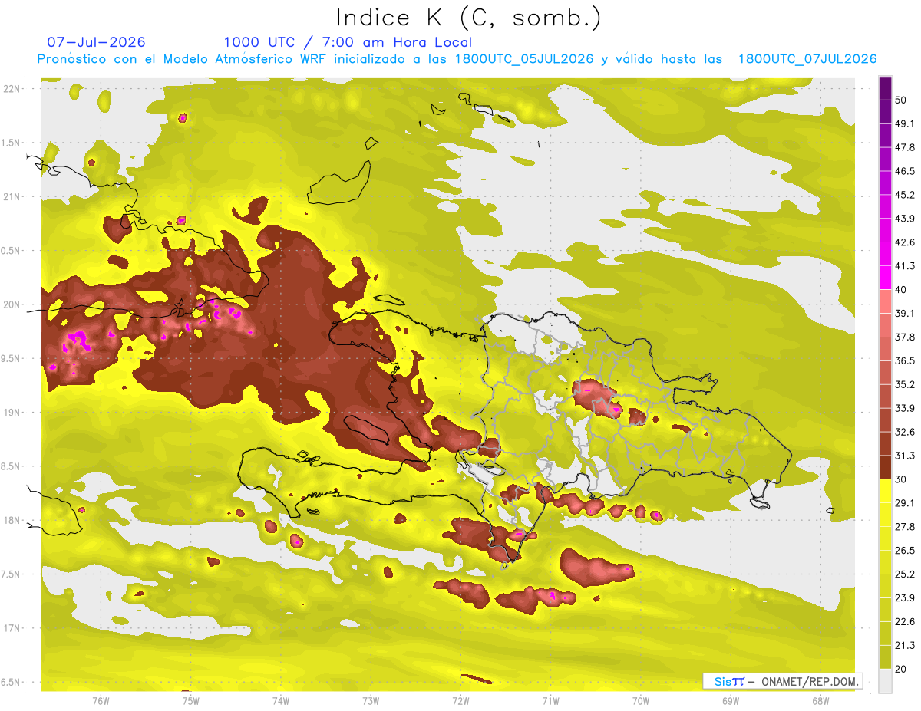921x711 pixels.
Task: Click the color scale value 41.3
Action: click(x=905, y=266)
